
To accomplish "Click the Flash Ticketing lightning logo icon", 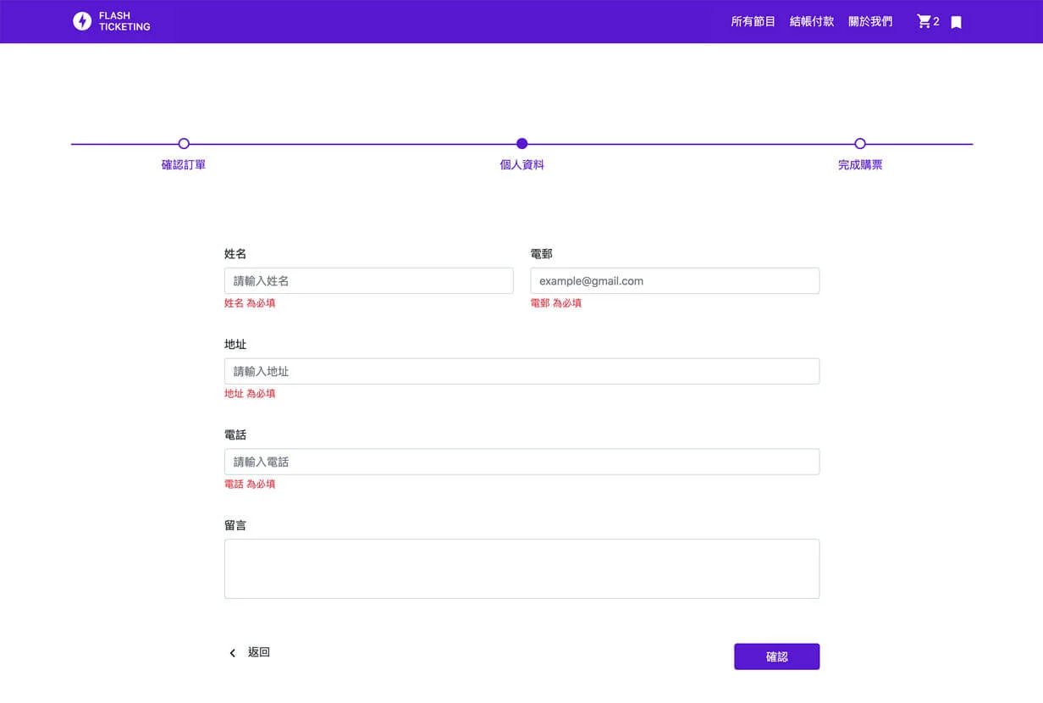I will tap(82, 21).
